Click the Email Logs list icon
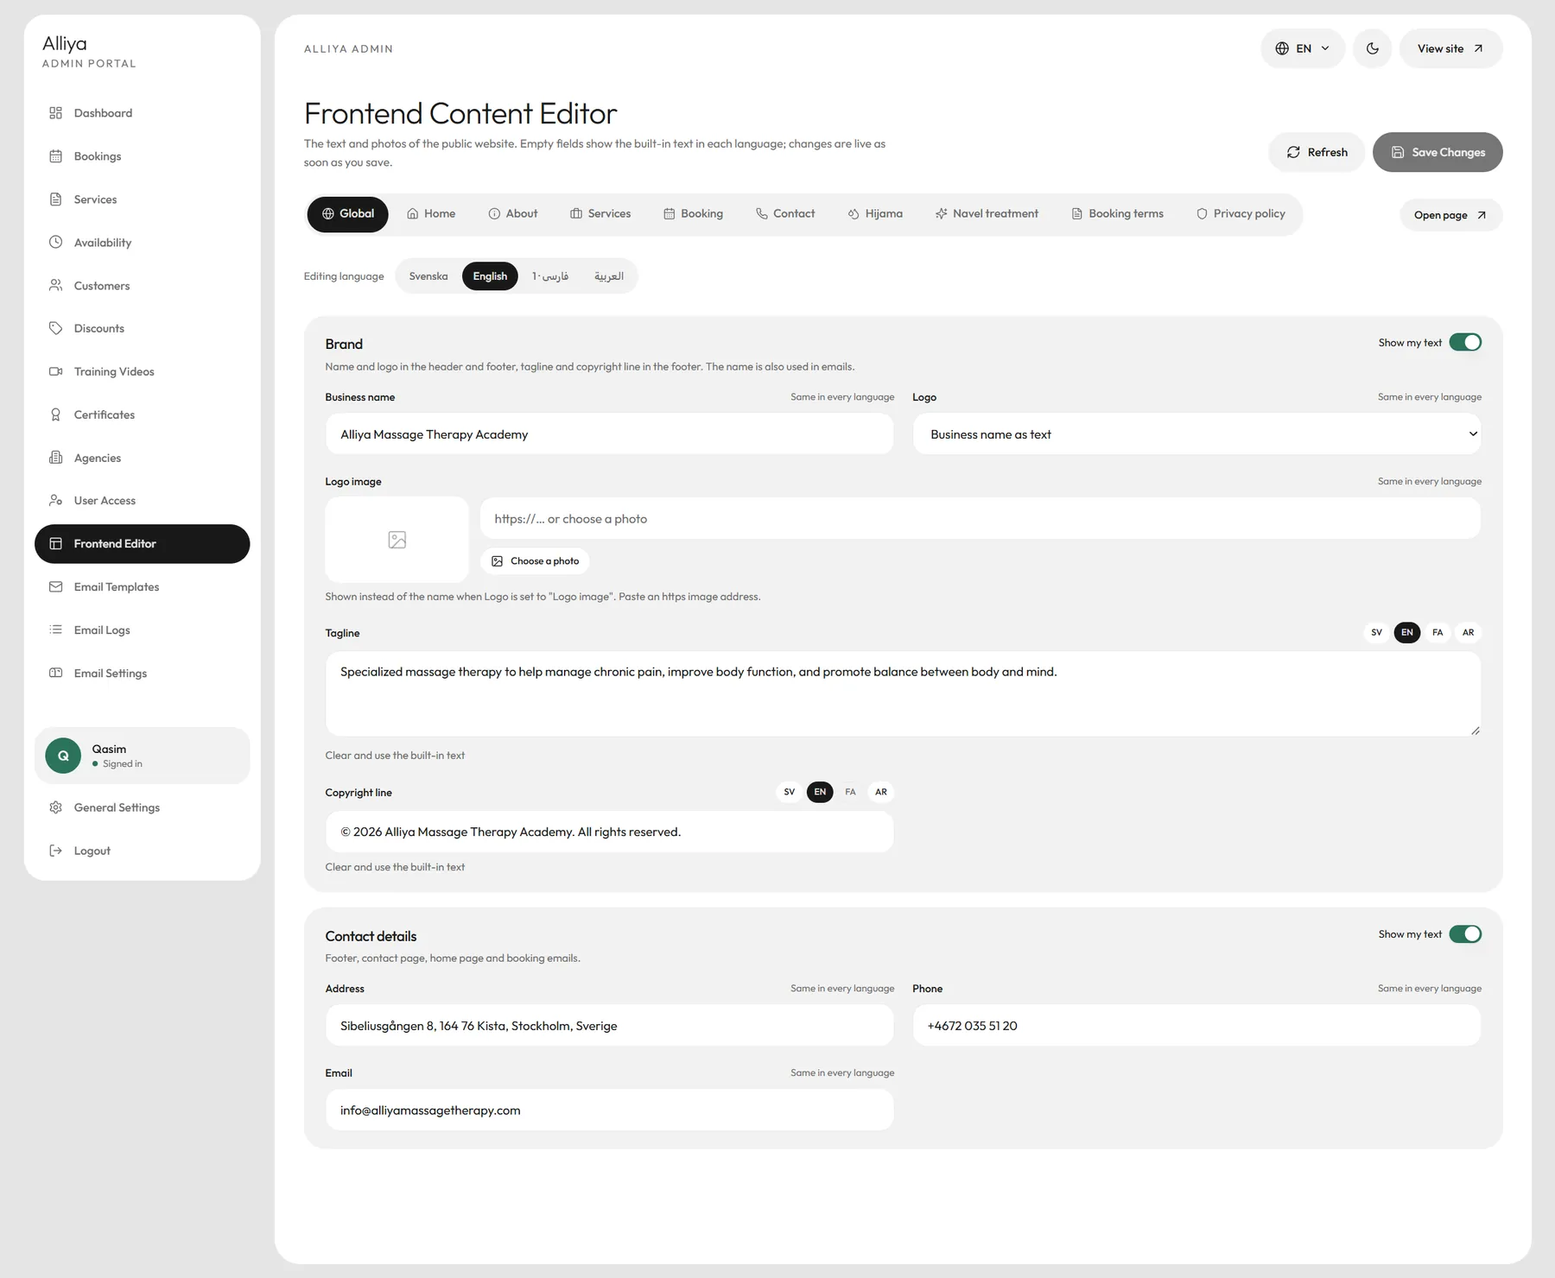Image resolution: width=1555 pixels, height=1278 pixels. [x=56, y=630]
